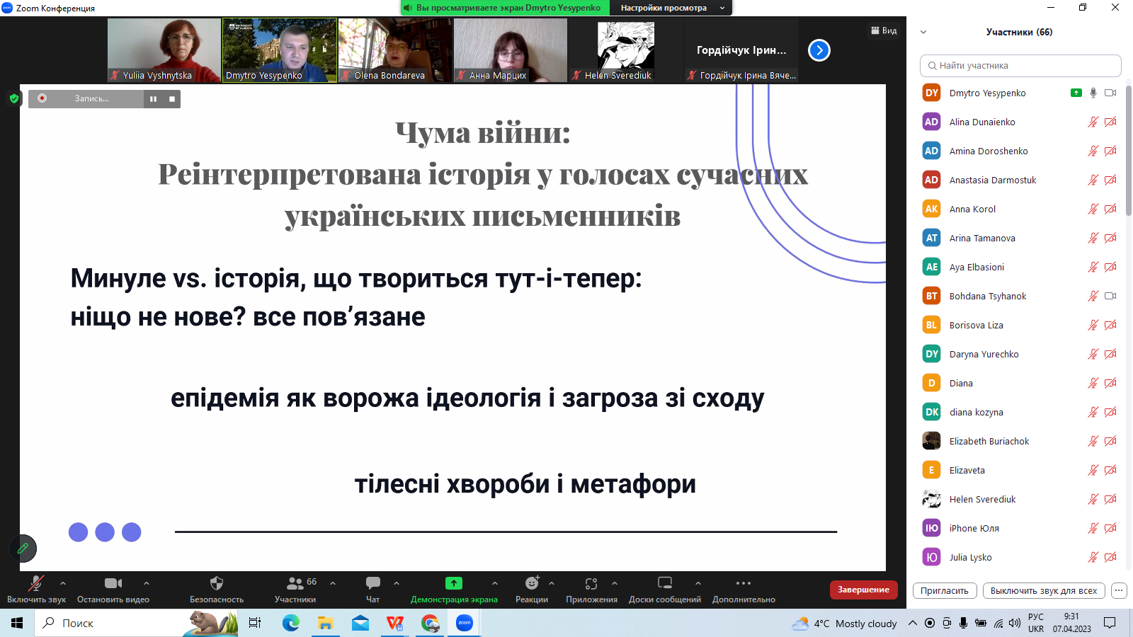
Task: Open the Security (Безопасность) shield icon
Action: (x=217, y=583)
